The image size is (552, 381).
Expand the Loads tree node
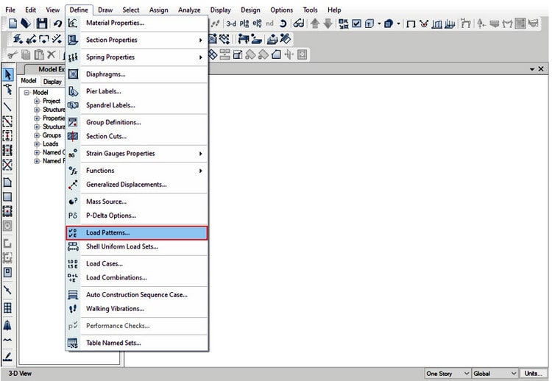37,144
